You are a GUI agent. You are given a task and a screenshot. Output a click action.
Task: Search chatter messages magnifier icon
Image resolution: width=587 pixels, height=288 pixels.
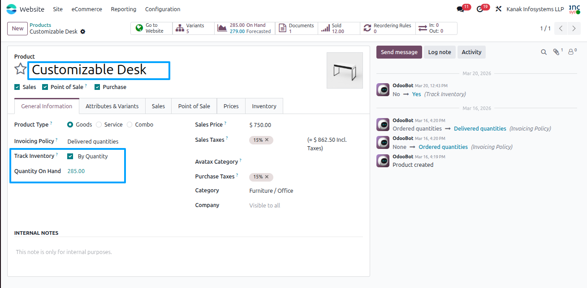(x=544, y=52)
